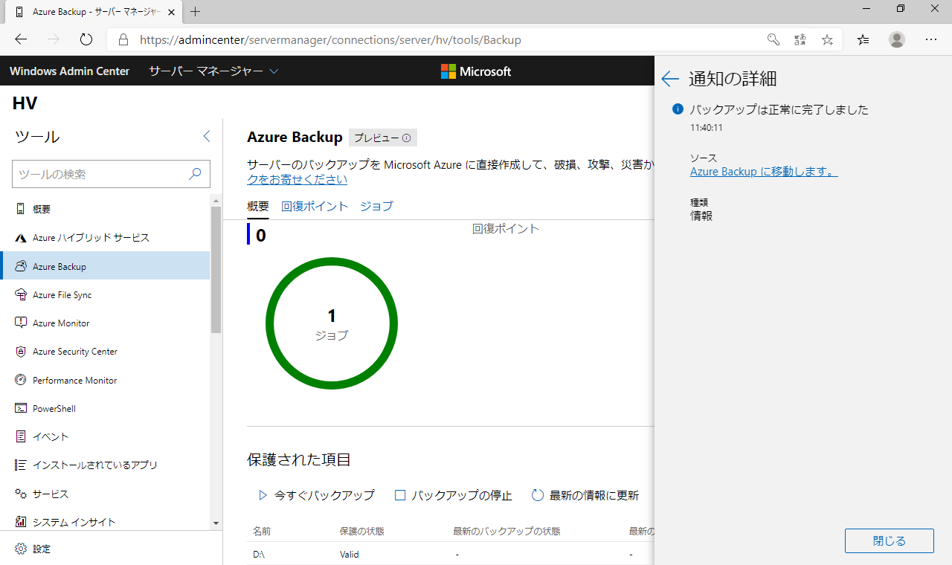
Task: Open the Azure Monitor tool icon
Action: click(20, 323)
